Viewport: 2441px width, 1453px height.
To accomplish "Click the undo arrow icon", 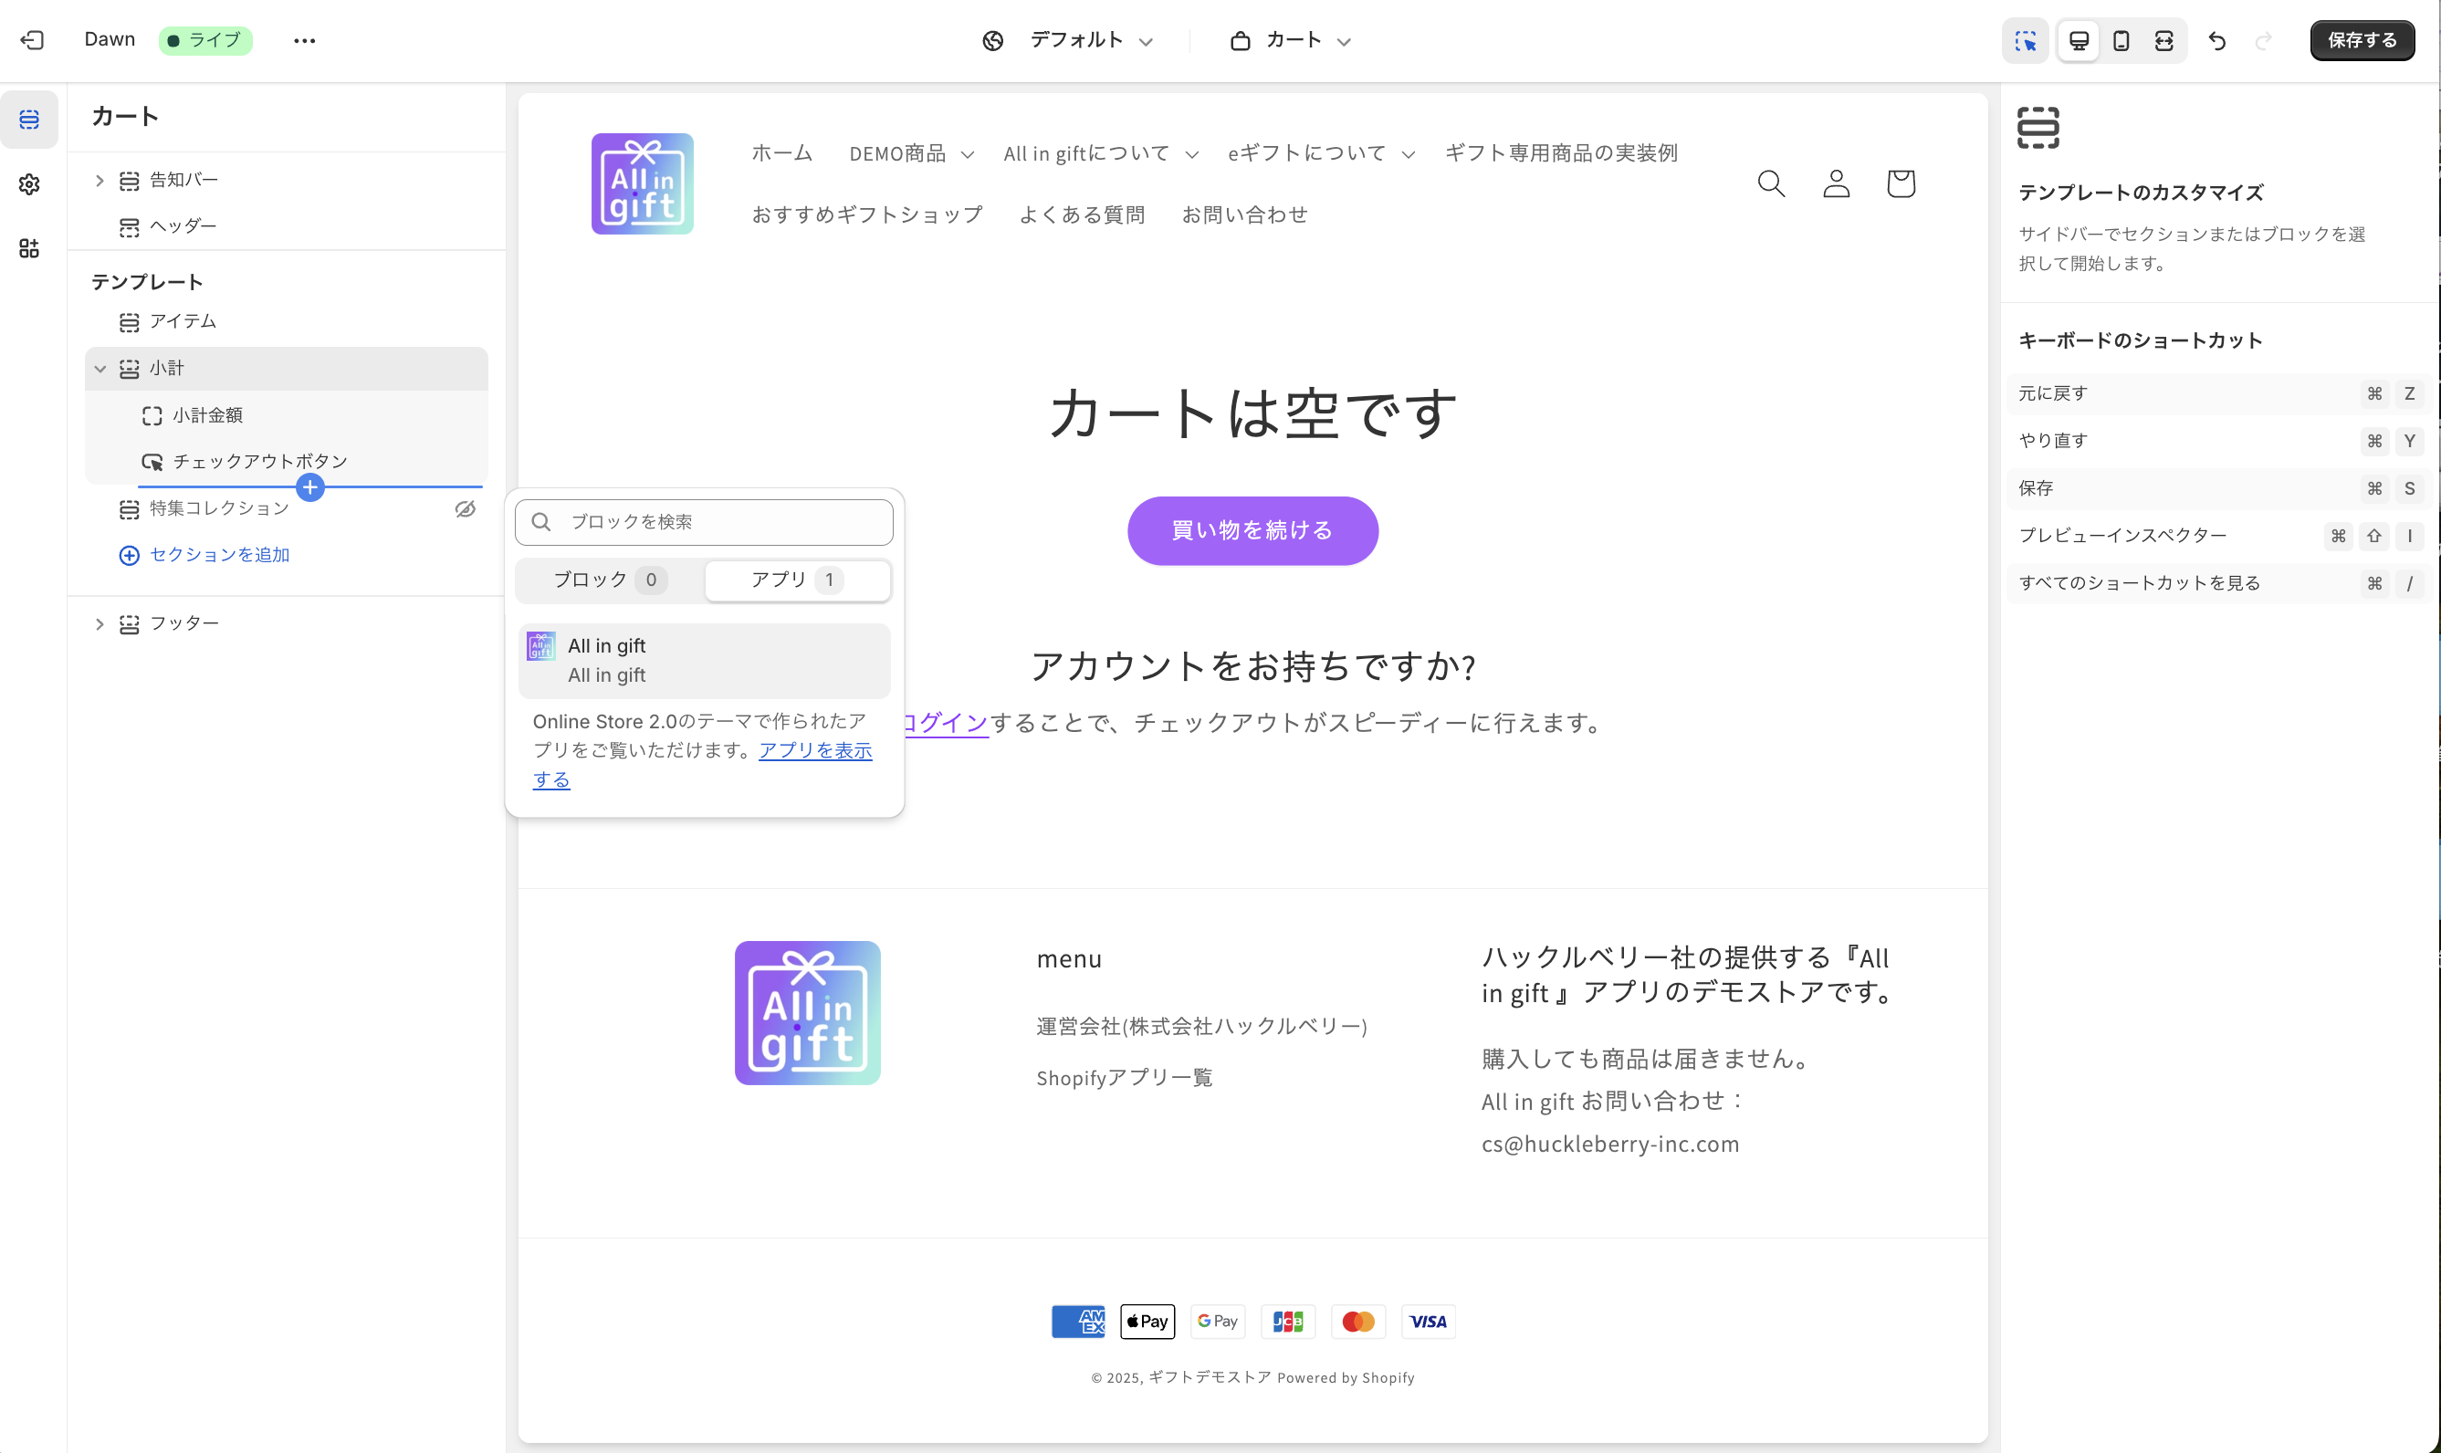I will click(x=2216, y=40).
